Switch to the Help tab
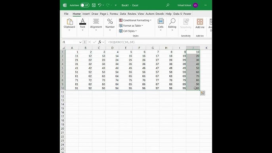The width and height of the screenshot is (272, 153). (169, 14)
